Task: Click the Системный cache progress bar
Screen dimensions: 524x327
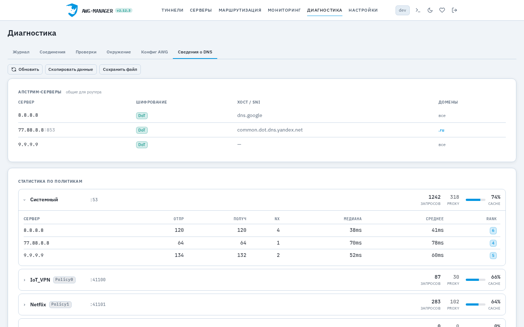Action: click(476, 200)
